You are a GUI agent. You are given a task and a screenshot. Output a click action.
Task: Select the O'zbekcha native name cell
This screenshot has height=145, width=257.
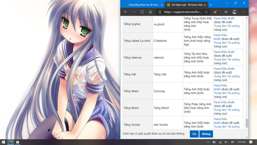168,41
